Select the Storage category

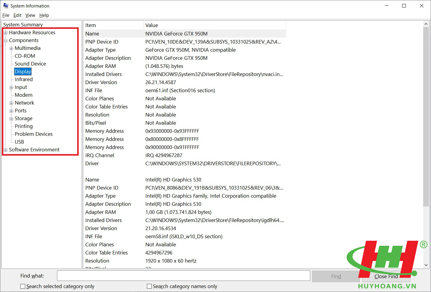[23, 118]
